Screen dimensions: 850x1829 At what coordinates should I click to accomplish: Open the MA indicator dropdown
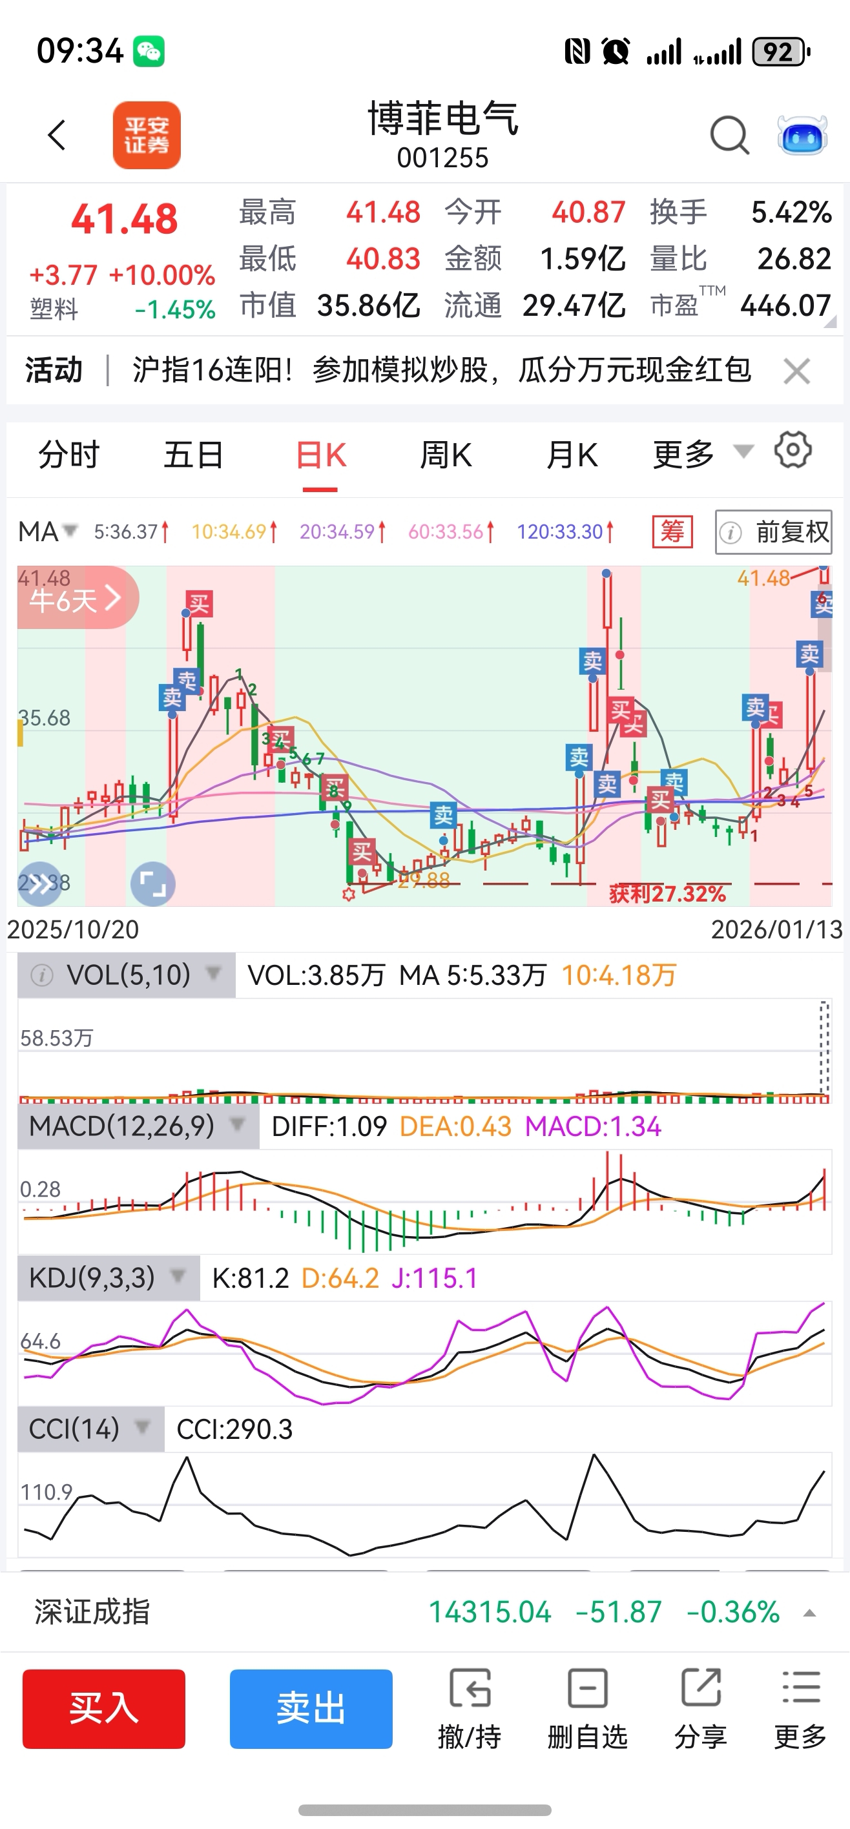[48, 531]
